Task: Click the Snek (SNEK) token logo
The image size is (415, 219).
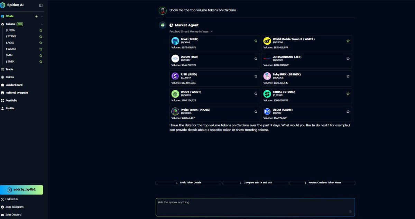Action: tap(175, 41)
